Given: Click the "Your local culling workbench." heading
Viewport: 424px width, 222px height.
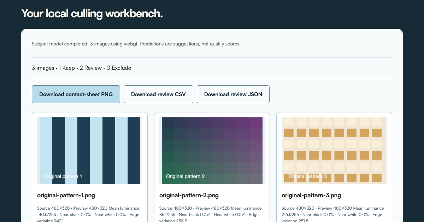Looking at the screenshot, I should pos(92,13).
